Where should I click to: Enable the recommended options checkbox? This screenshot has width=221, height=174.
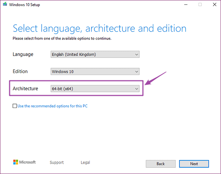(x=15, y=106)
